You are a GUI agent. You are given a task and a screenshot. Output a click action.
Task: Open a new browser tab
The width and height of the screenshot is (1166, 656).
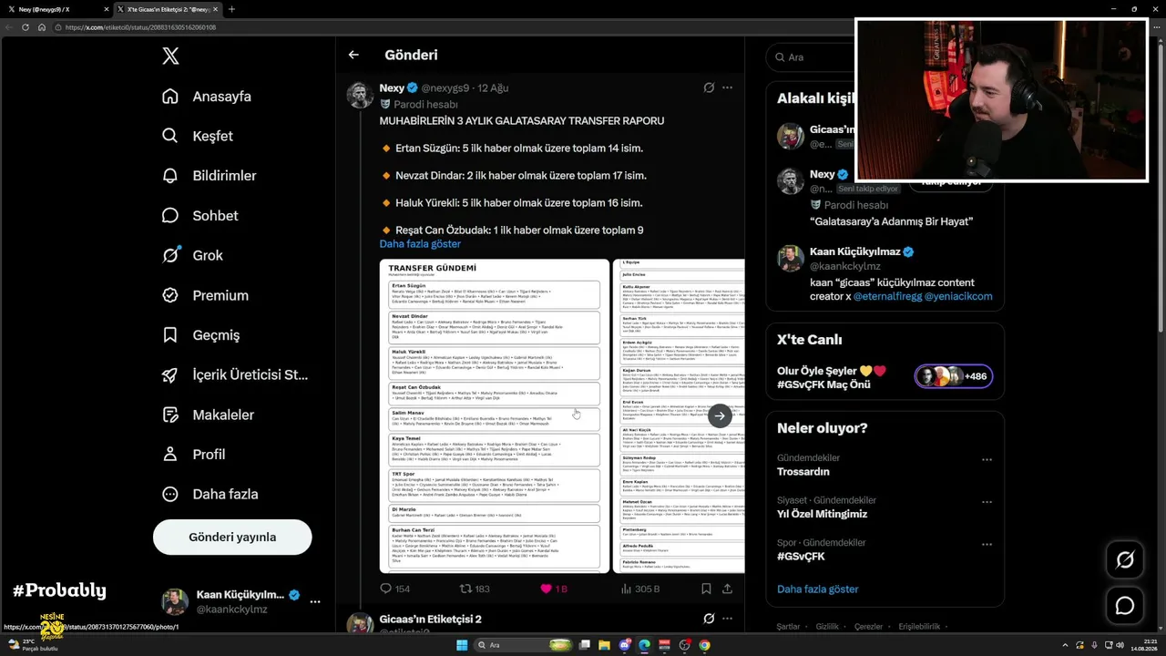[x=231, y=9]
